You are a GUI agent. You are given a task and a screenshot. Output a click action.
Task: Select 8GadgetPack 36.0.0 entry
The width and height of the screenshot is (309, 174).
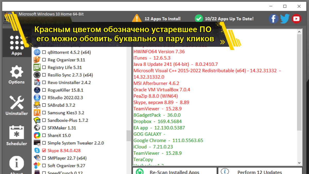pyautogui.click(x=157, y=115)
